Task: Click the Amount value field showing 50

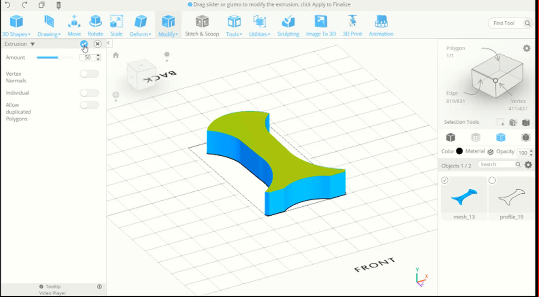Action: [88, 57]
